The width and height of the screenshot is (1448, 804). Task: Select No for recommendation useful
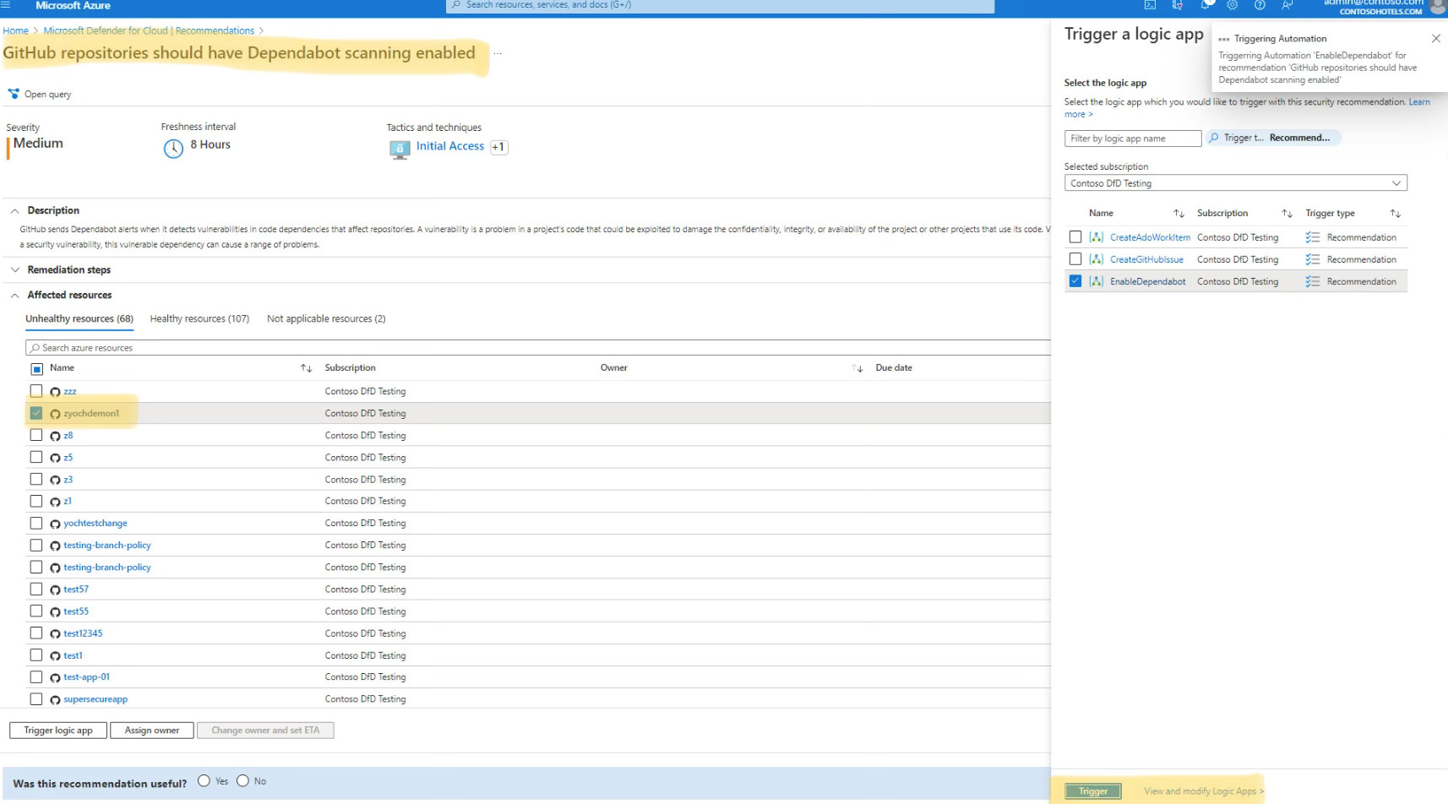[x=242, y=781]
